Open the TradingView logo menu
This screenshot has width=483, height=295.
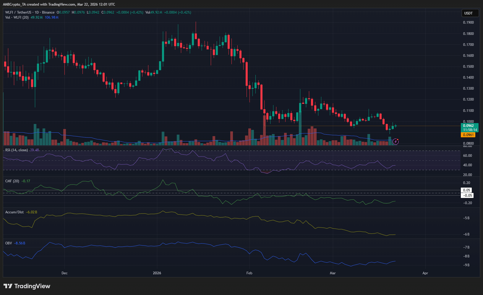click(8, 286)
